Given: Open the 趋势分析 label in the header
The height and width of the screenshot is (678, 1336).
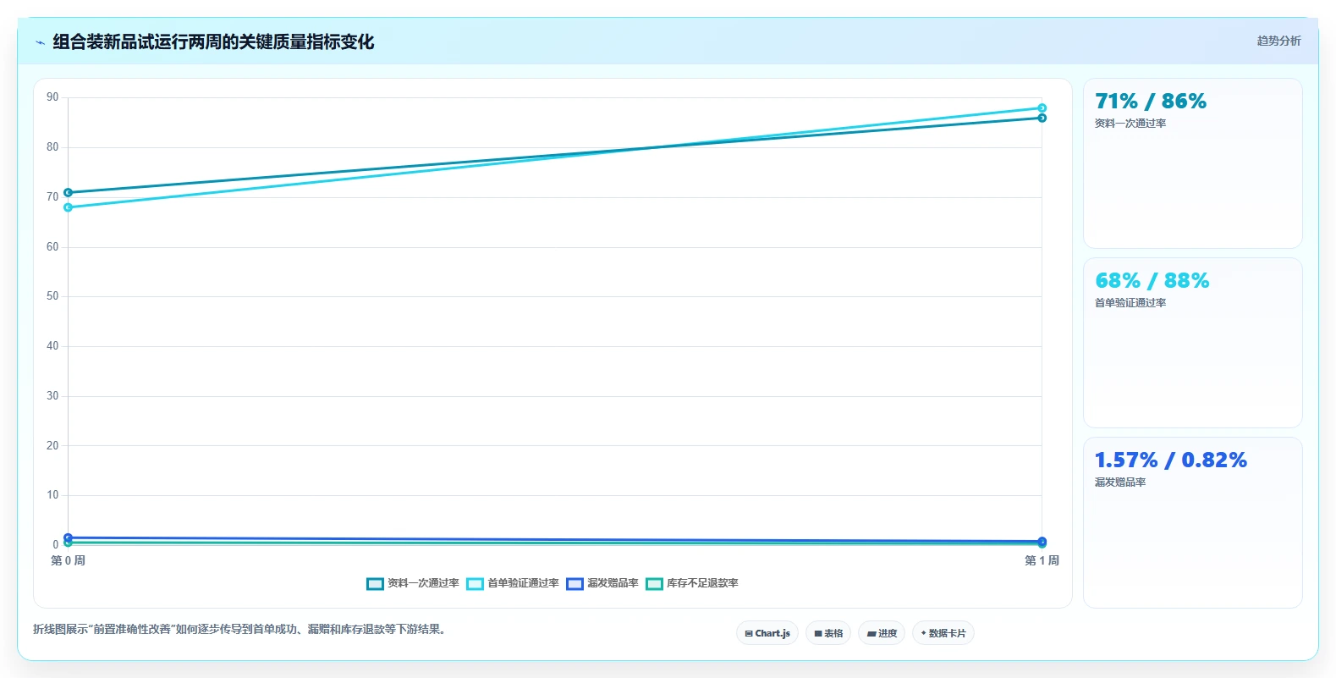Looking at the screenshot, I should pos(1278,41).
